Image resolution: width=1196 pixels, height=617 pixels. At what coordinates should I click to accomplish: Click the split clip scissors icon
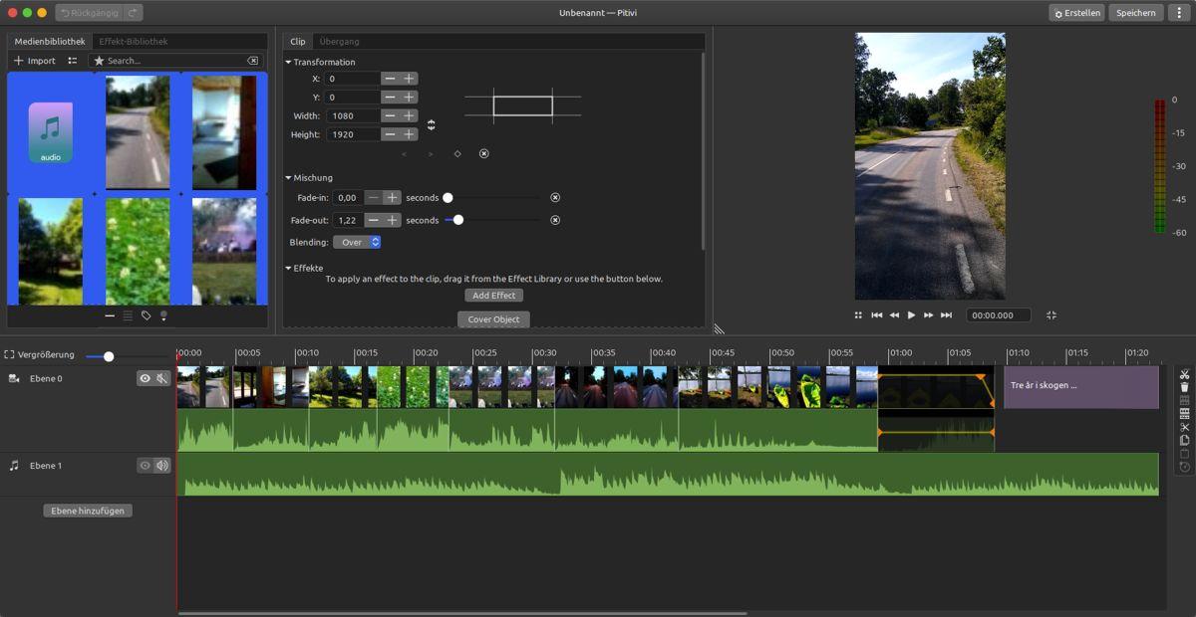1184,375
